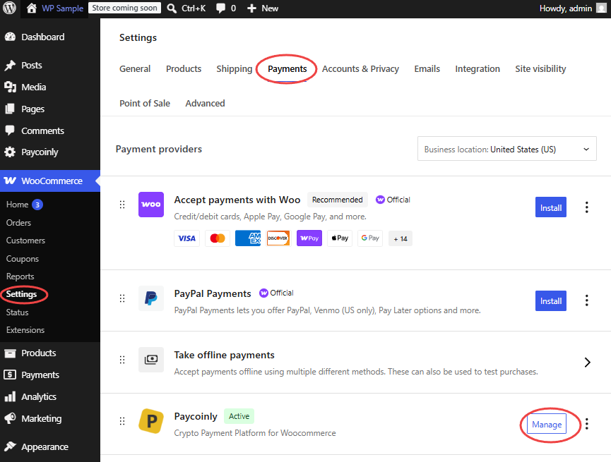Click the Visa card logo

click(x=186, y=238)
